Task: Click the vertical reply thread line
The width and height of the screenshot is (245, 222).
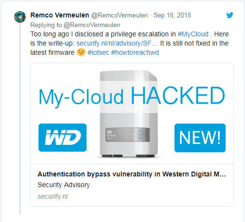Action: pyautogui.click(x=20, y=119)
